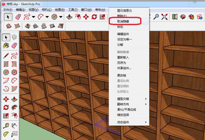Open the 文件(F) menu
The image size is (205, 140).
pyautogui.click(x=8, y=10)
